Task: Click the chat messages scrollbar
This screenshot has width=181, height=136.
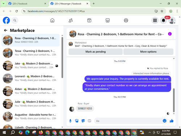Action: click(174, 100)
